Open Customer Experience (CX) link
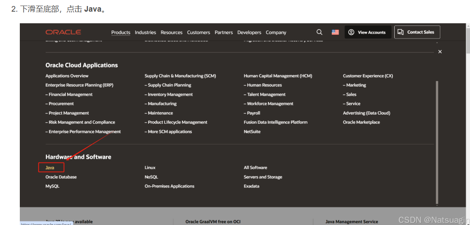 [x=368, y=76]
